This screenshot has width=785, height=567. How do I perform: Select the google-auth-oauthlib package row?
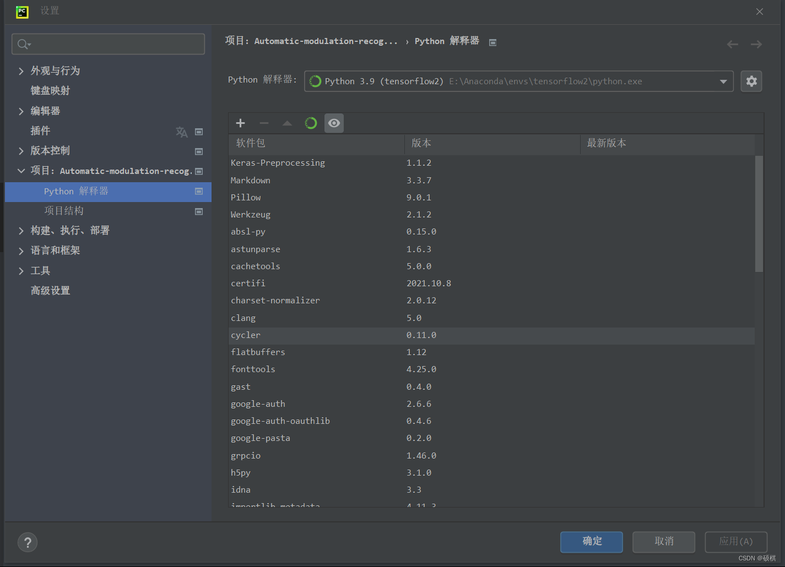pos(492,421)
